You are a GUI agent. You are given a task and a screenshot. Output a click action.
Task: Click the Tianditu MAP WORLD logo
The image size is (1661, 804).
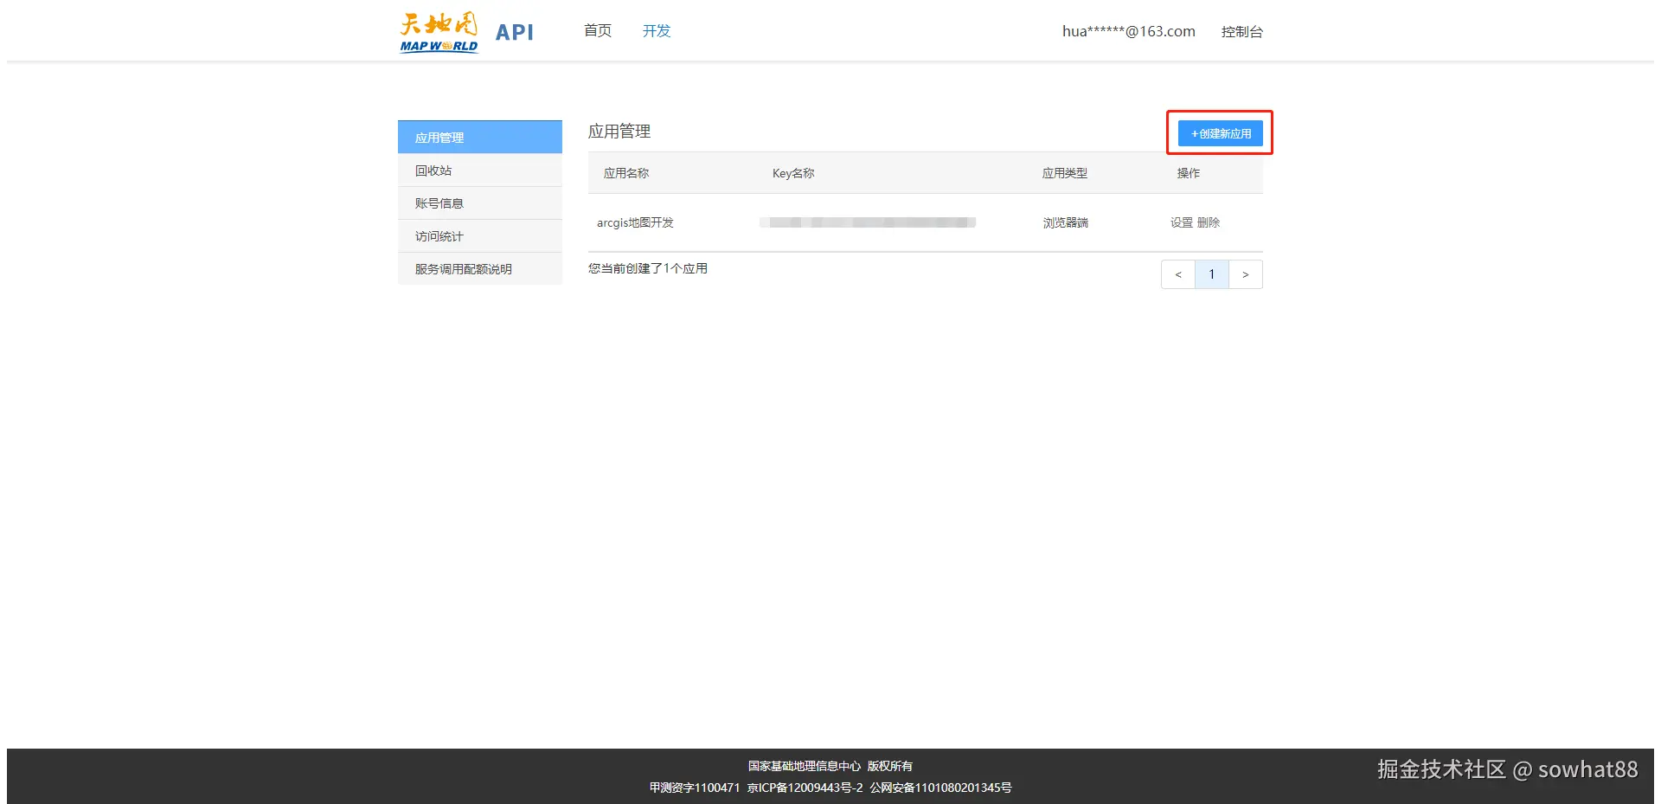click(x=439, y=32)
